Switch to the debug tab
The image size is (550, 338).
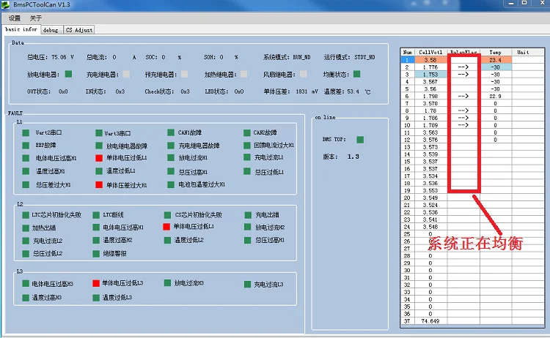click(51, 30)
